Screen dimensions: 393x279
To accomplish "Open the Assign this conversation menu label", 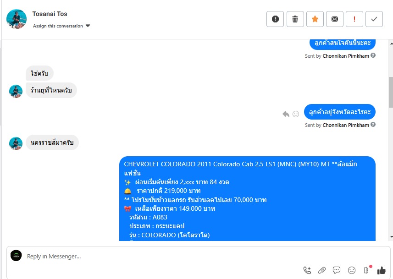I will click(58, 26).
